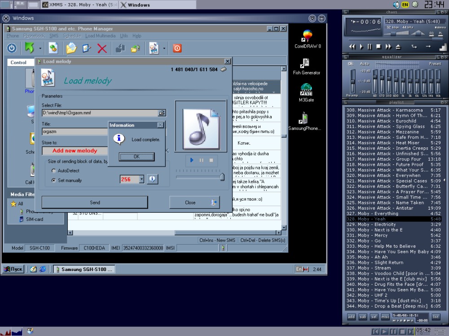This screenshot has width=449, height=336.
Task: Click the Пуск start button
Action: [x=13, y=269]
